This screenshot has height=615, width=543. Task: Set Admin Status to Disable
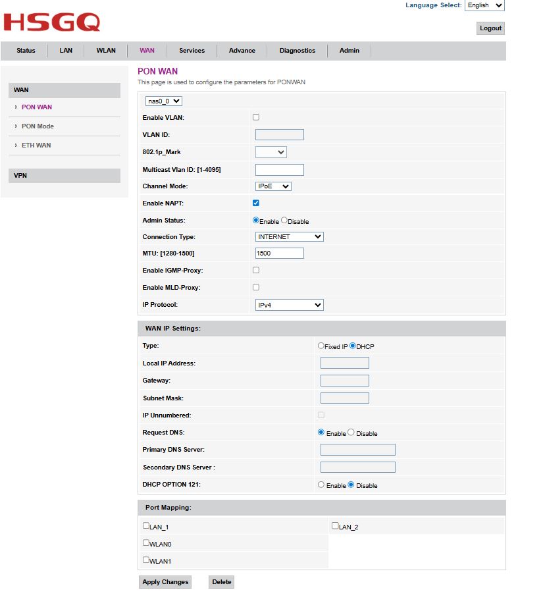(284, 221)
